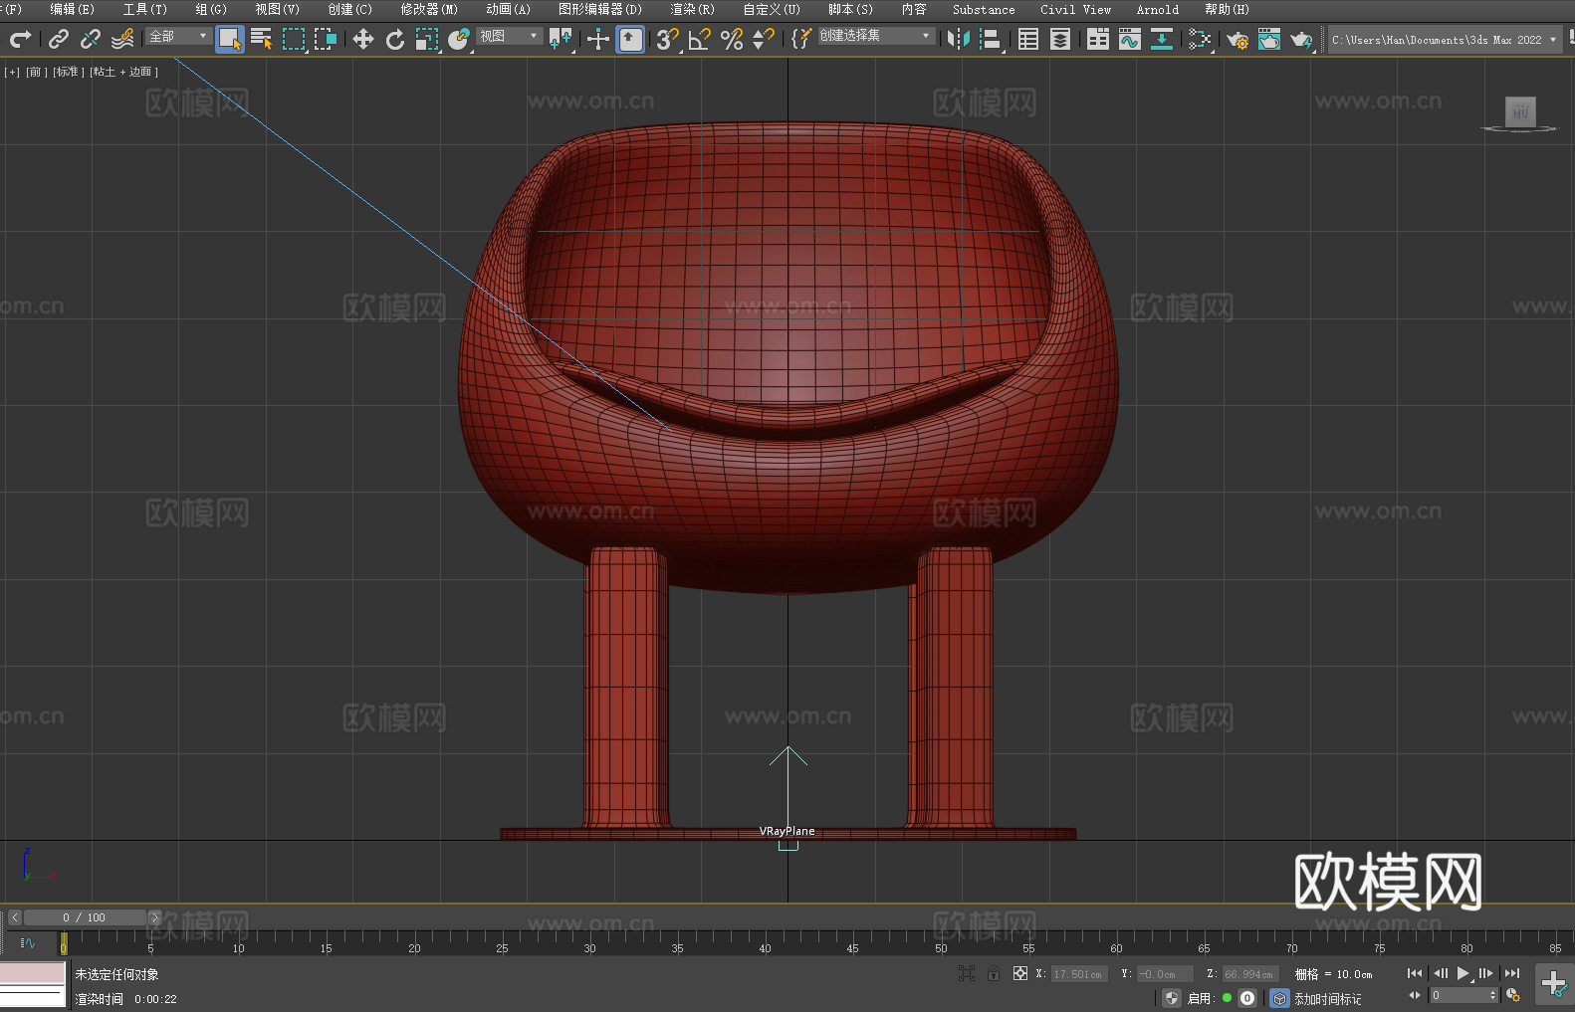The width and height of the screenshot is (1575, 1012).
Task: Toggle the Selection Lock padlock
Action: click(x=994, y=974)
